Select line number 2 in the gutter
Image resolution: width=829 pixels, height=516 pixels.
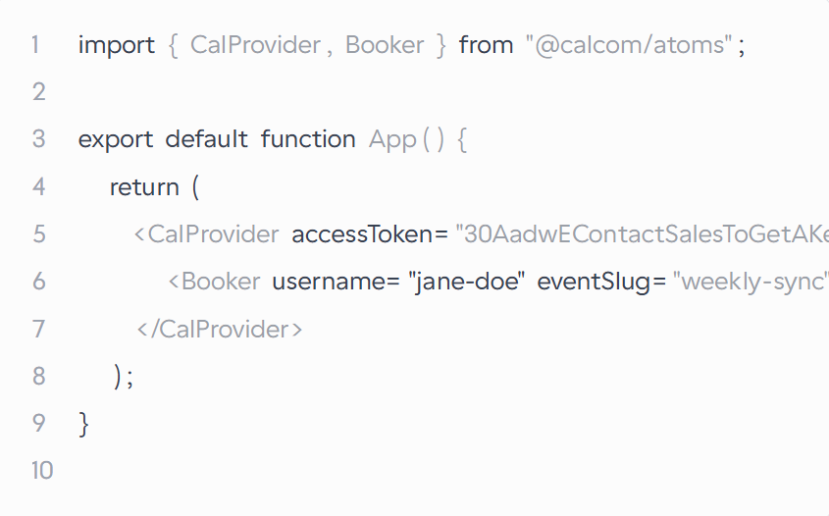(38, 92)
